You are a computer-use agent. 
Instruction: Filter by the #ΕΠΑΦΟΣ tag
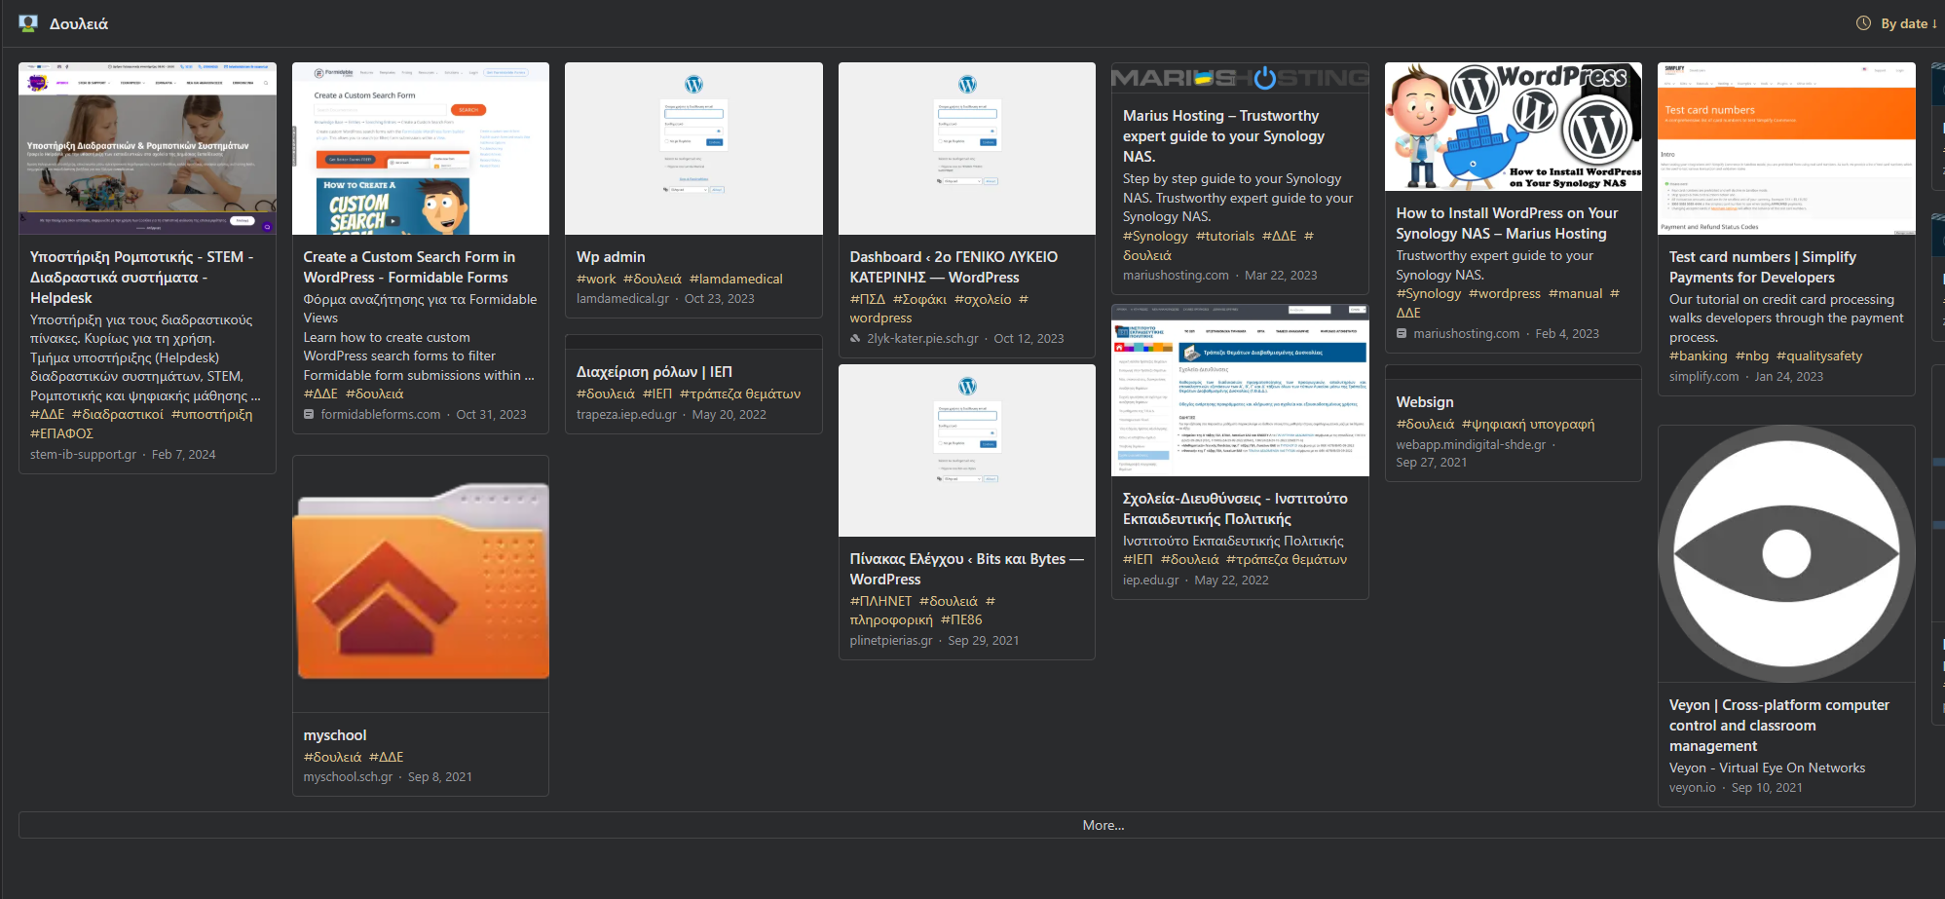tap(61, 433)
